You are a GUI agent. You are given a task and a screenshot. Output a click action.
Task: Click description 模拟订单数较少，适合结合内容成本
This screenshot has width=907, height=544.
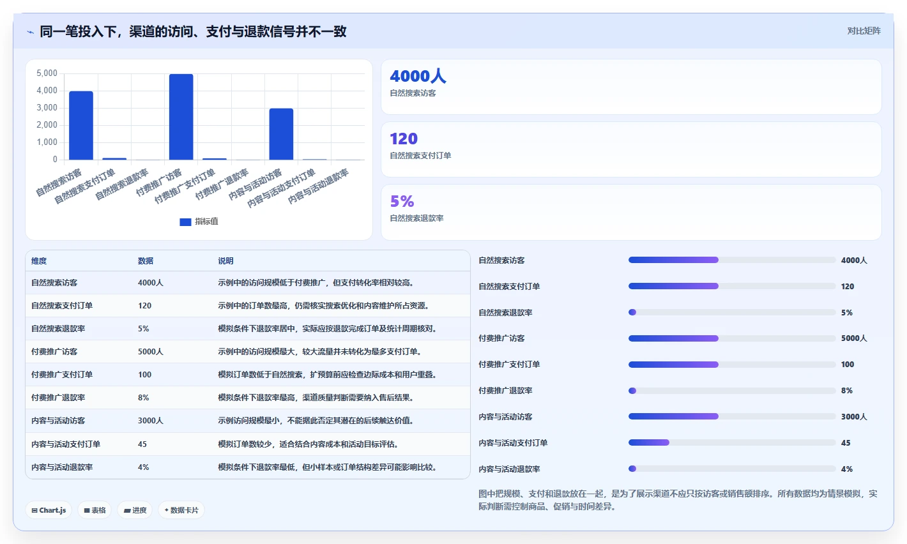[309, 444]
